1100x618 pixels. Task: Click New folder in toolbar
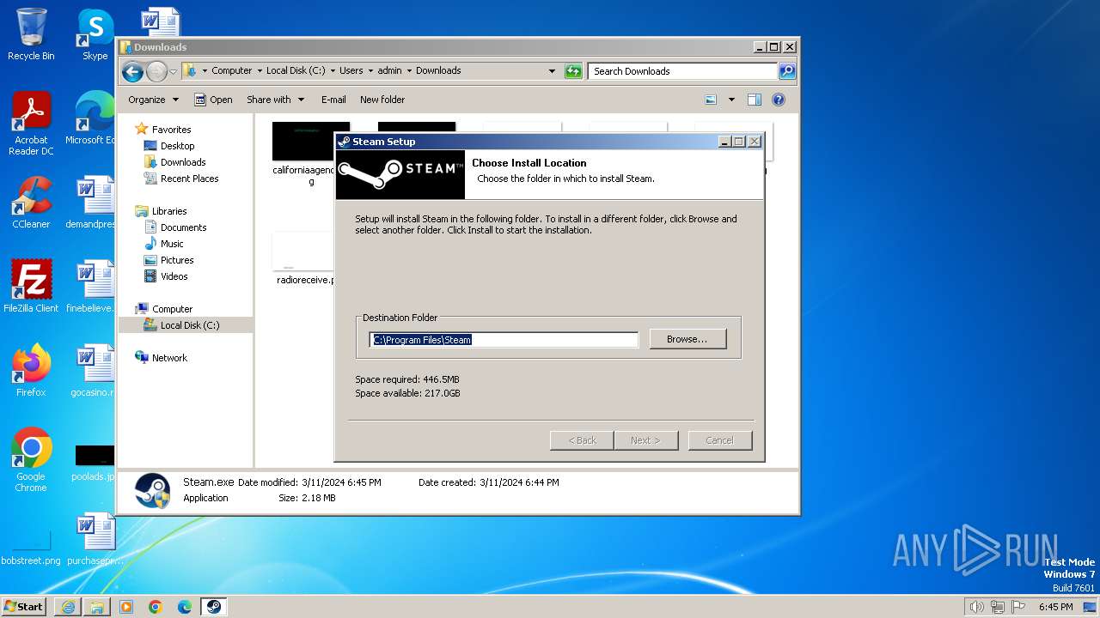click(x=382, y=100)
